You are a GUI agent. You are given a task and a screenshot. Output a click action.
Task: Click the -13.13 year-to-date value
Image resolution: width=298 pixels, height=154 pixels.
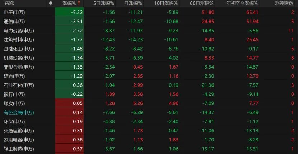point(251,131)
